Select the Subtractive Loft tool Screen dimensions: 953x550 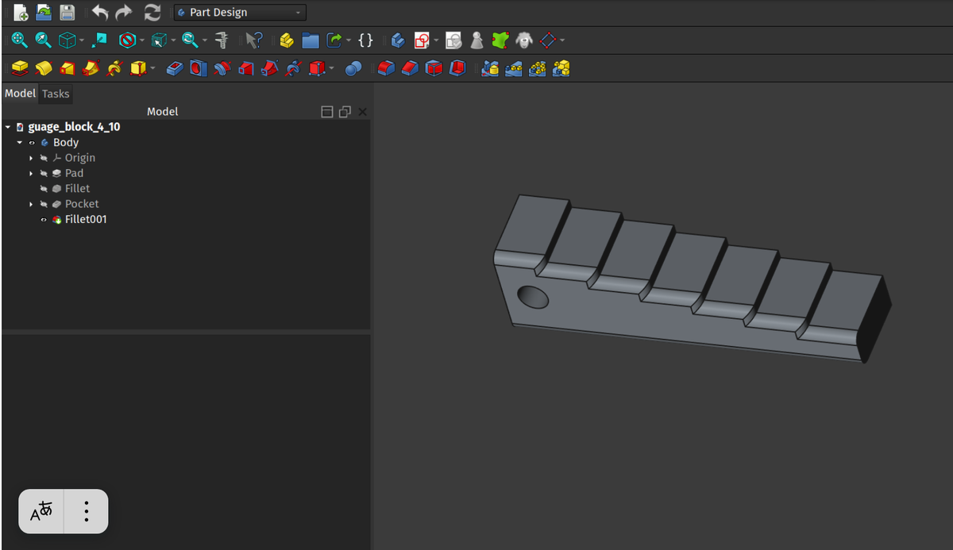[x=246, y=69]
